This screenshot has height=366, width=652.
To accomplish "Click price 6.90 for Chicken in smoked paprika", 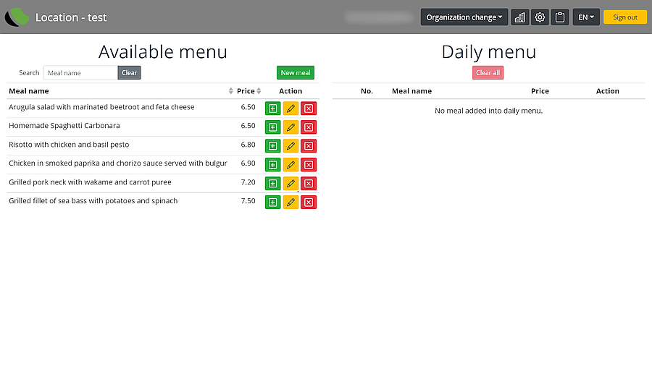I will 248,163.
